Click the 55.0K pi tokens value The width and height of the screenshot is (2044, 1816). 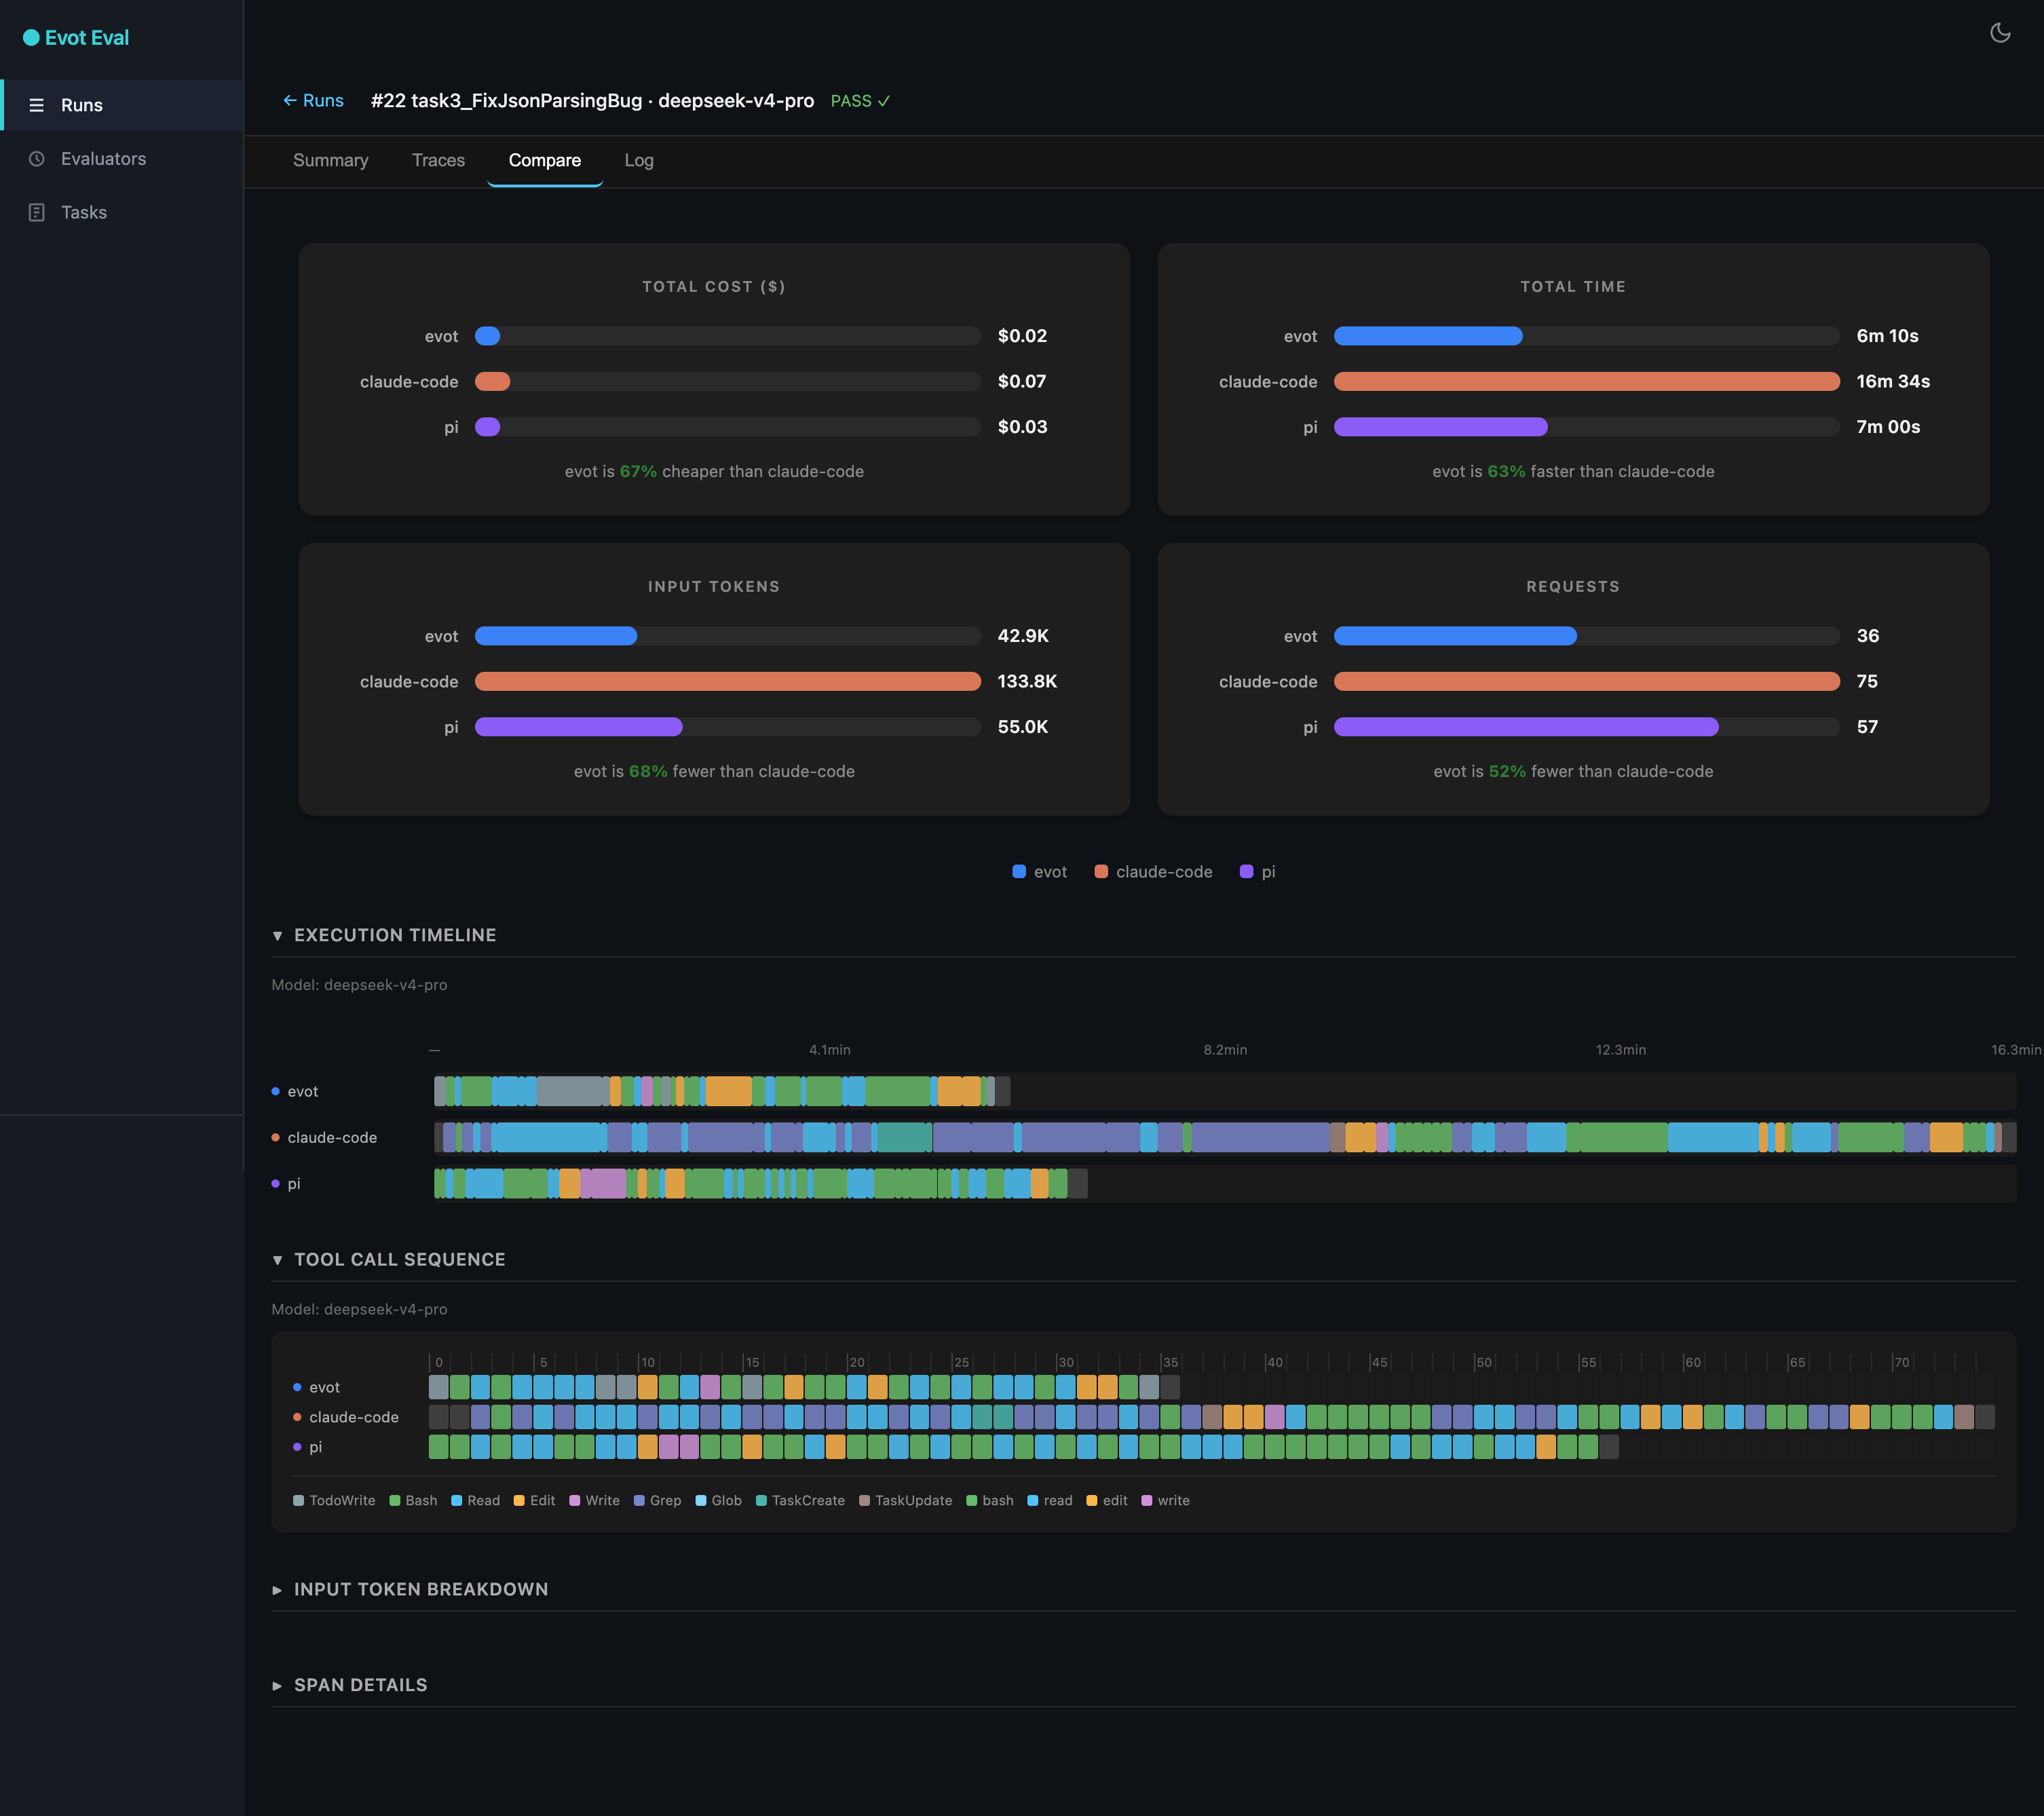(1023, 727)
